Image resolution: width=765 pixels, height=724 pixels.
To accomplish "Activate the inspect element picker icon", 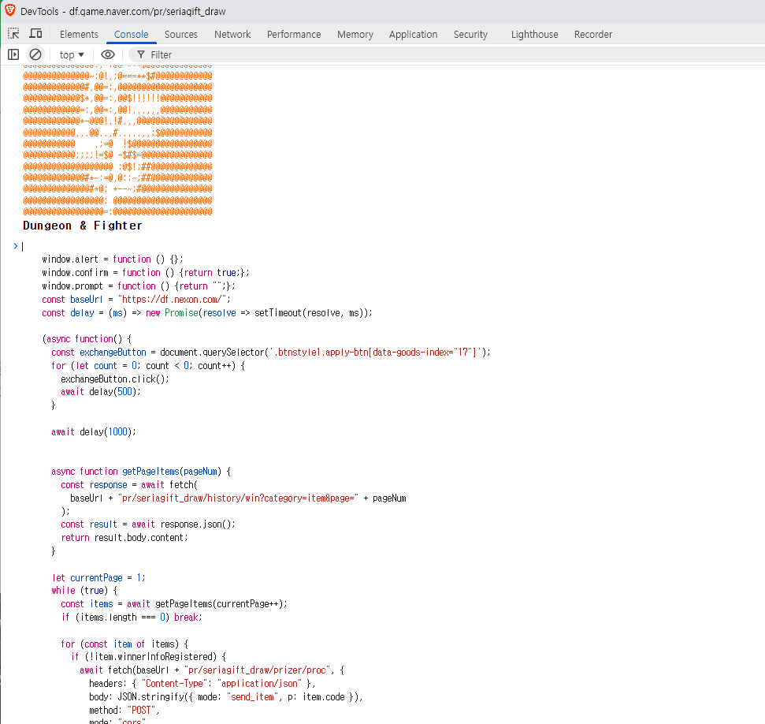I will [x=13, y=34].
